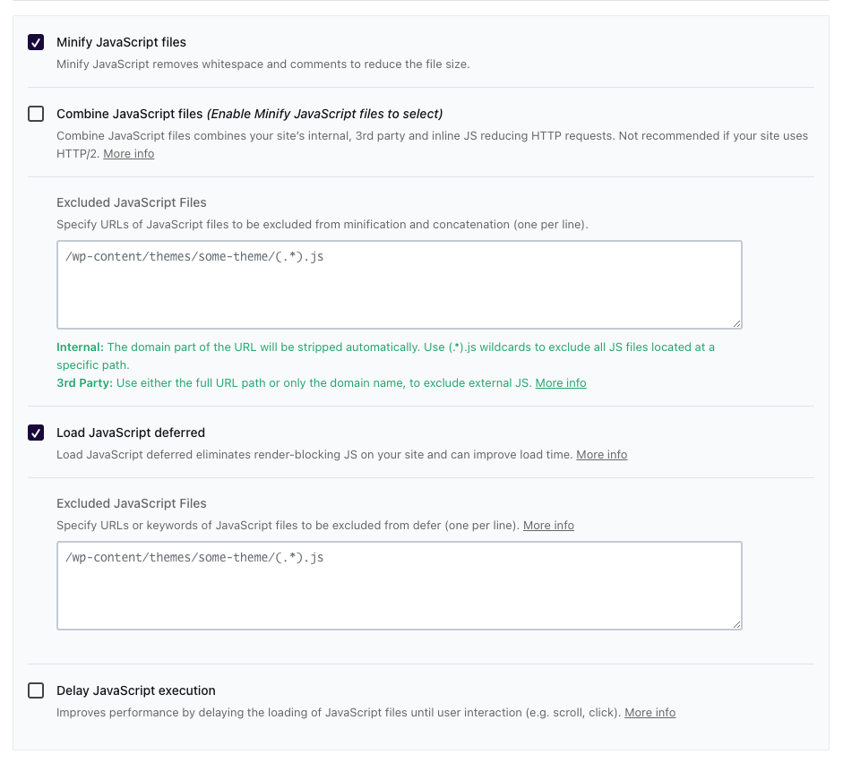Open More info link about combining JavaScript
The width and height of the screenshot is (843, 763).
point(128,154)
